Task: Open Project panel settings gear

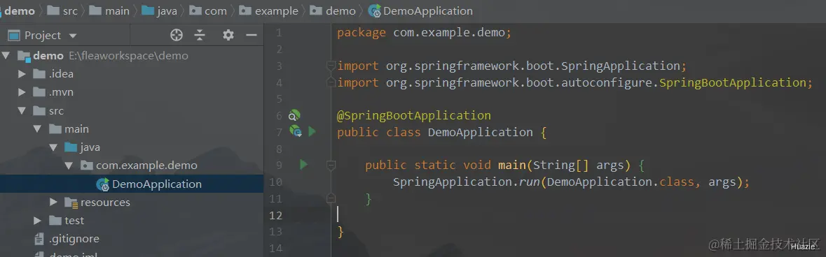Action: 228,35
